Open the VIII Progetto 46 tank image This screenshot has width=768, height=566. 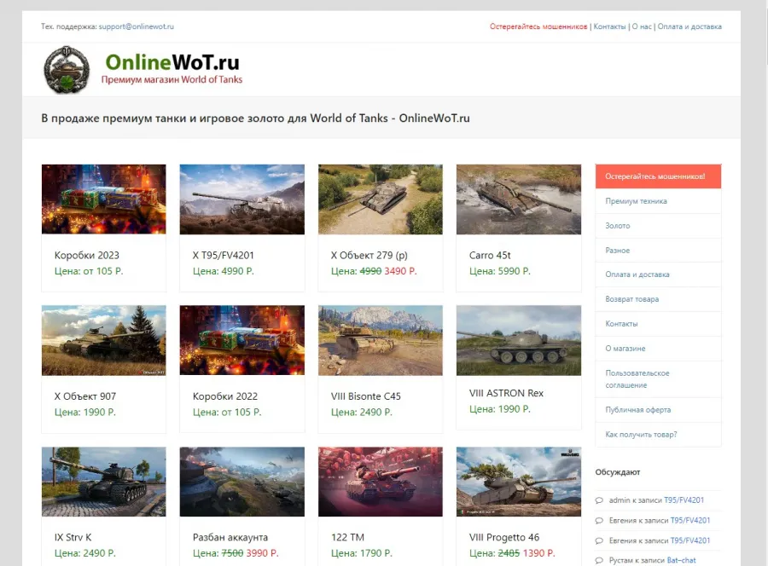click(519, 482)
